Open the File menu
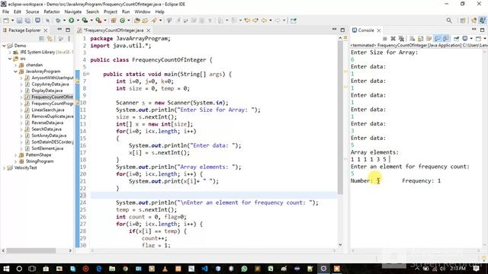Image resolution: width=488 pixels, height=274 pixels. pyautogui.click(x=5, y=12)
